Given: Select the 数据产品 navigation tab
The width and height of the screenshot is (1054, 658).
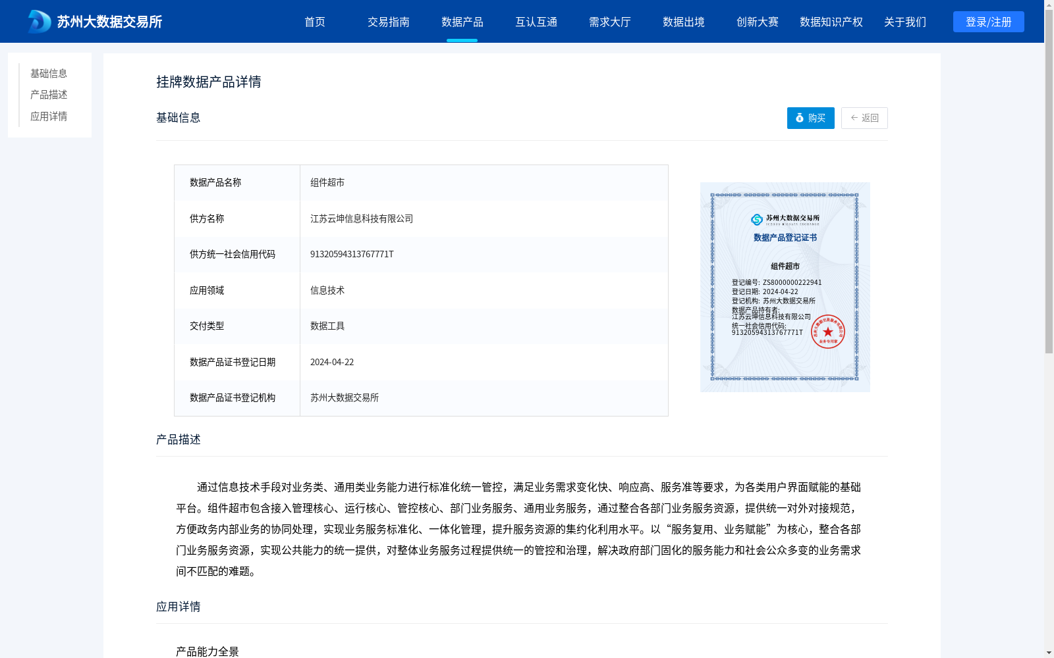Looking at the screenshot, I should (462, 22).
